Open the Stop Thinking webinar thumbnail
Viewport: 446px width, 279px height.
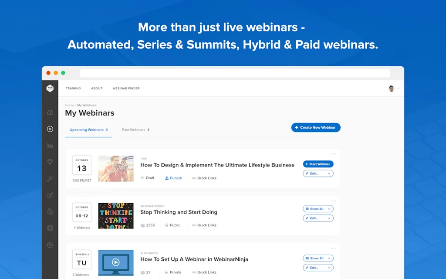[116, 215]
